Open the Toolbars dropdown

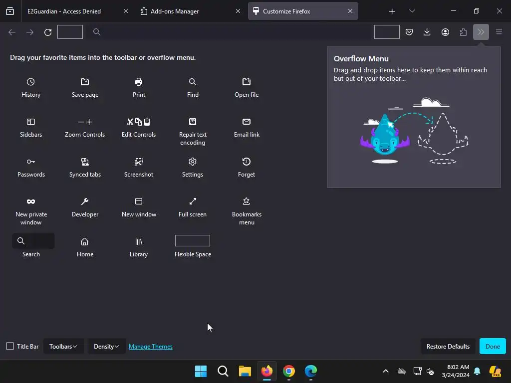pyautogui.click(x=63, y=346)
